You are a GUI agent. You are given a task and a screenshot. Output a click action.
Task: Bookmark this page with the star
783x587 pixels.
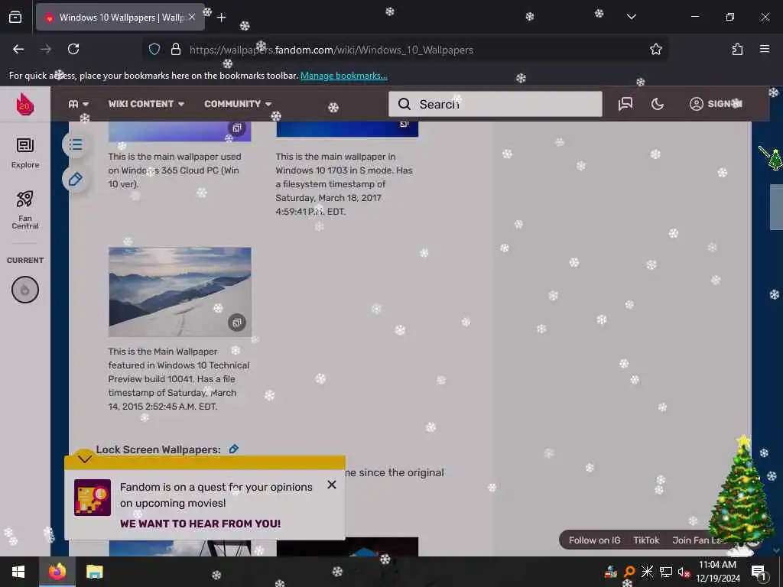655,49
